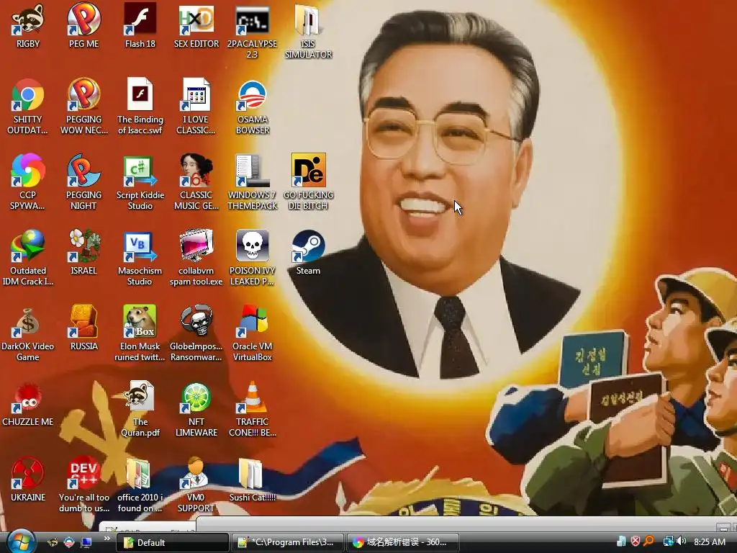Open the Windows Start menu orb
Viewport: 737px width, 553px height.
pyautogui.click(x=19, y=542)
